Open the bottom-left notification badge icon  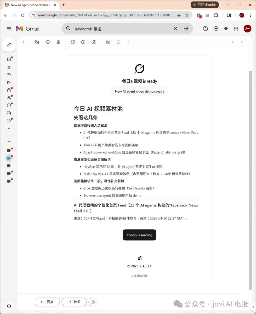pyautogui.click(x=9, y=306)
